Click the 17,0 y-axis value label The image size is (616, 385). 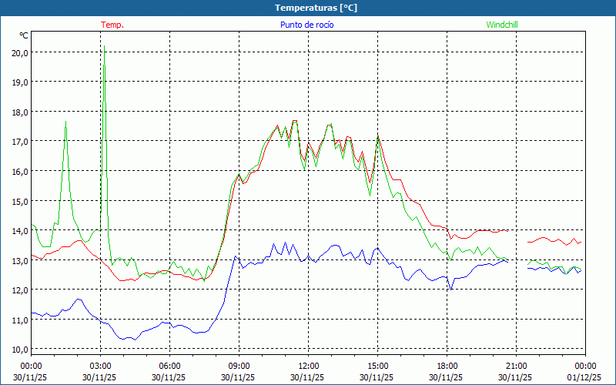(19, 141)
